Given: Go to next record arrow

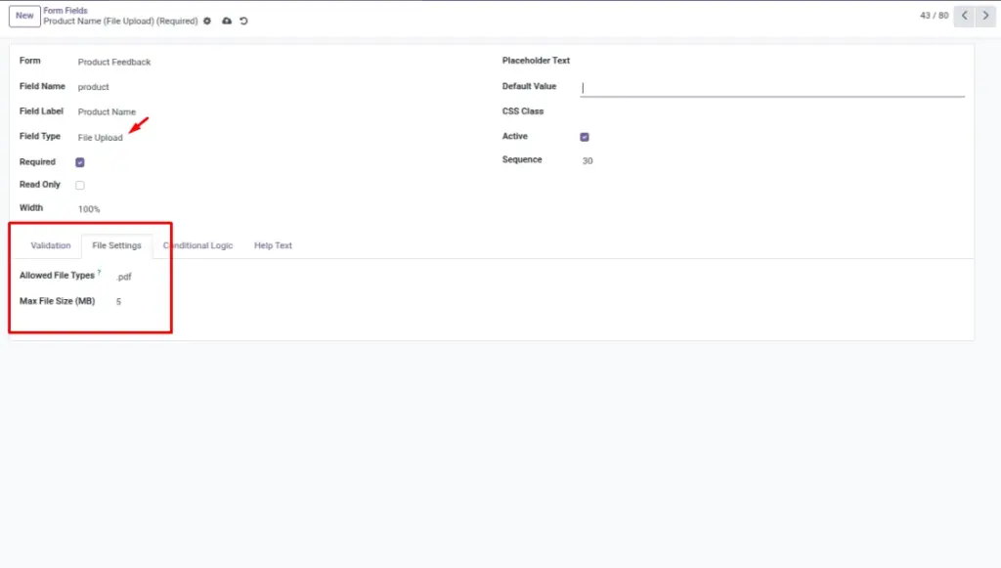Looking at the screenshot, I should (985, 16).
